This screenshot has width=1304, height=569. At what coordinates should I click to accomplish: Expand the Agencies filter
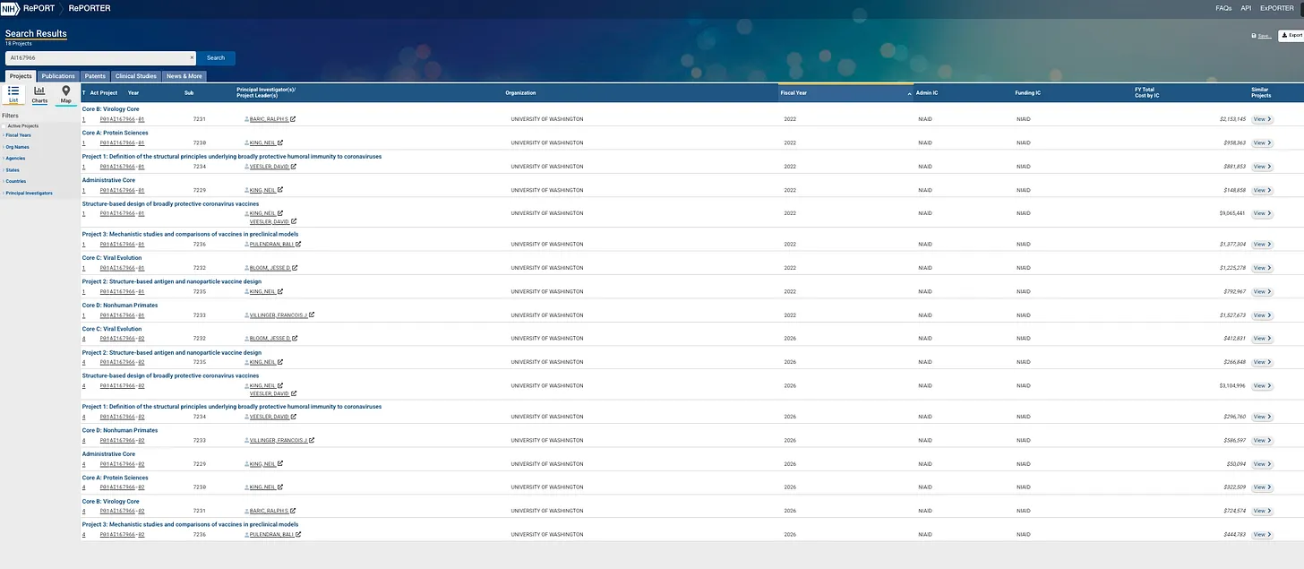pos(15,159)
